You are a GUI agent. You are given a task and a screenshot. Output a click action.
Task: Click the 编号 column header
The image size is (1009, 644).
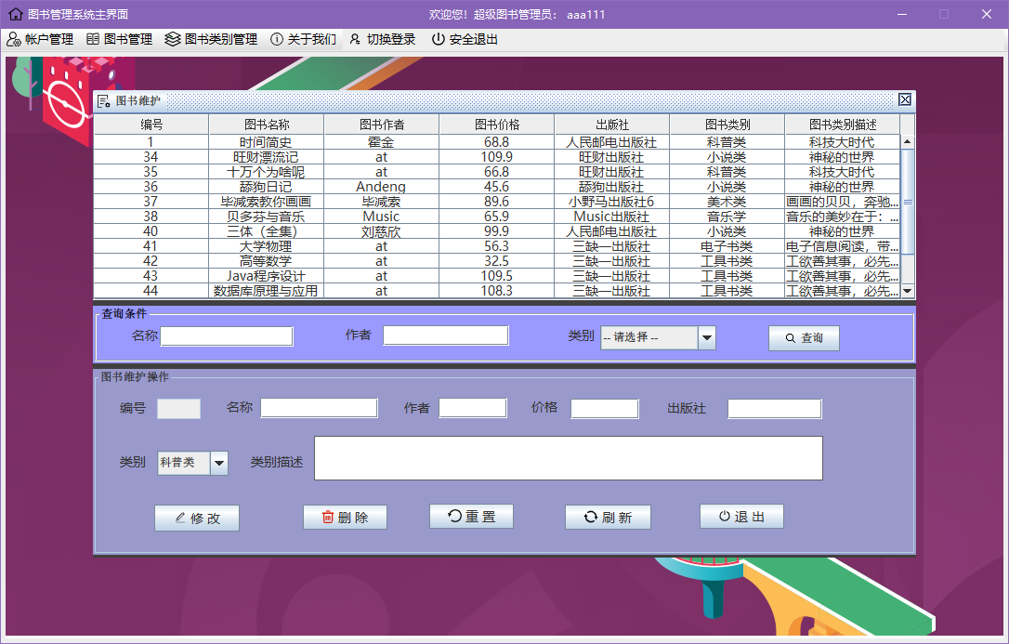coord(151,125)
